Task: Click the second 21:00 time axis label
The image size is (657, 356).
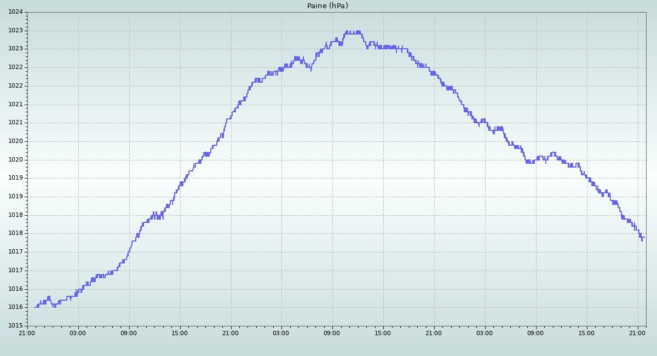Action: [x=230, y=332]
